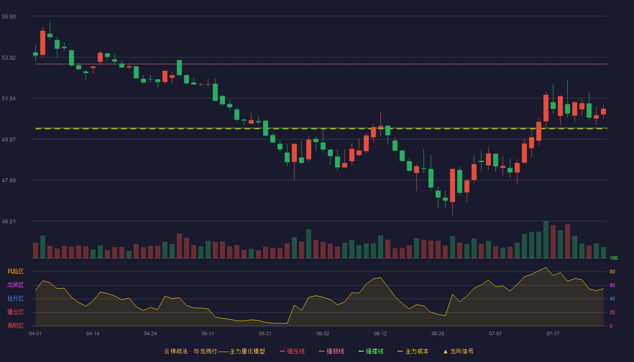Screen dimensions: 634x362
Task: Click the 06-12 date label
Action: (x=380, y=333)
